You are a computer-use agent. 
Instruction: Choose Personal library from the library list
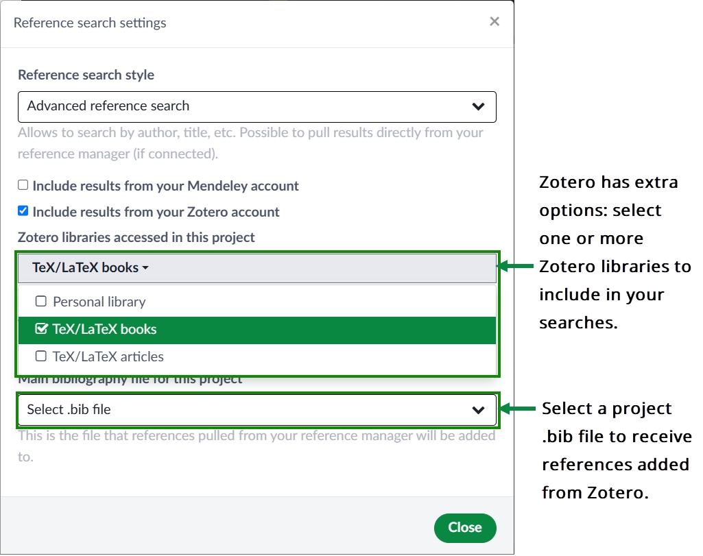tap(99, 302)
